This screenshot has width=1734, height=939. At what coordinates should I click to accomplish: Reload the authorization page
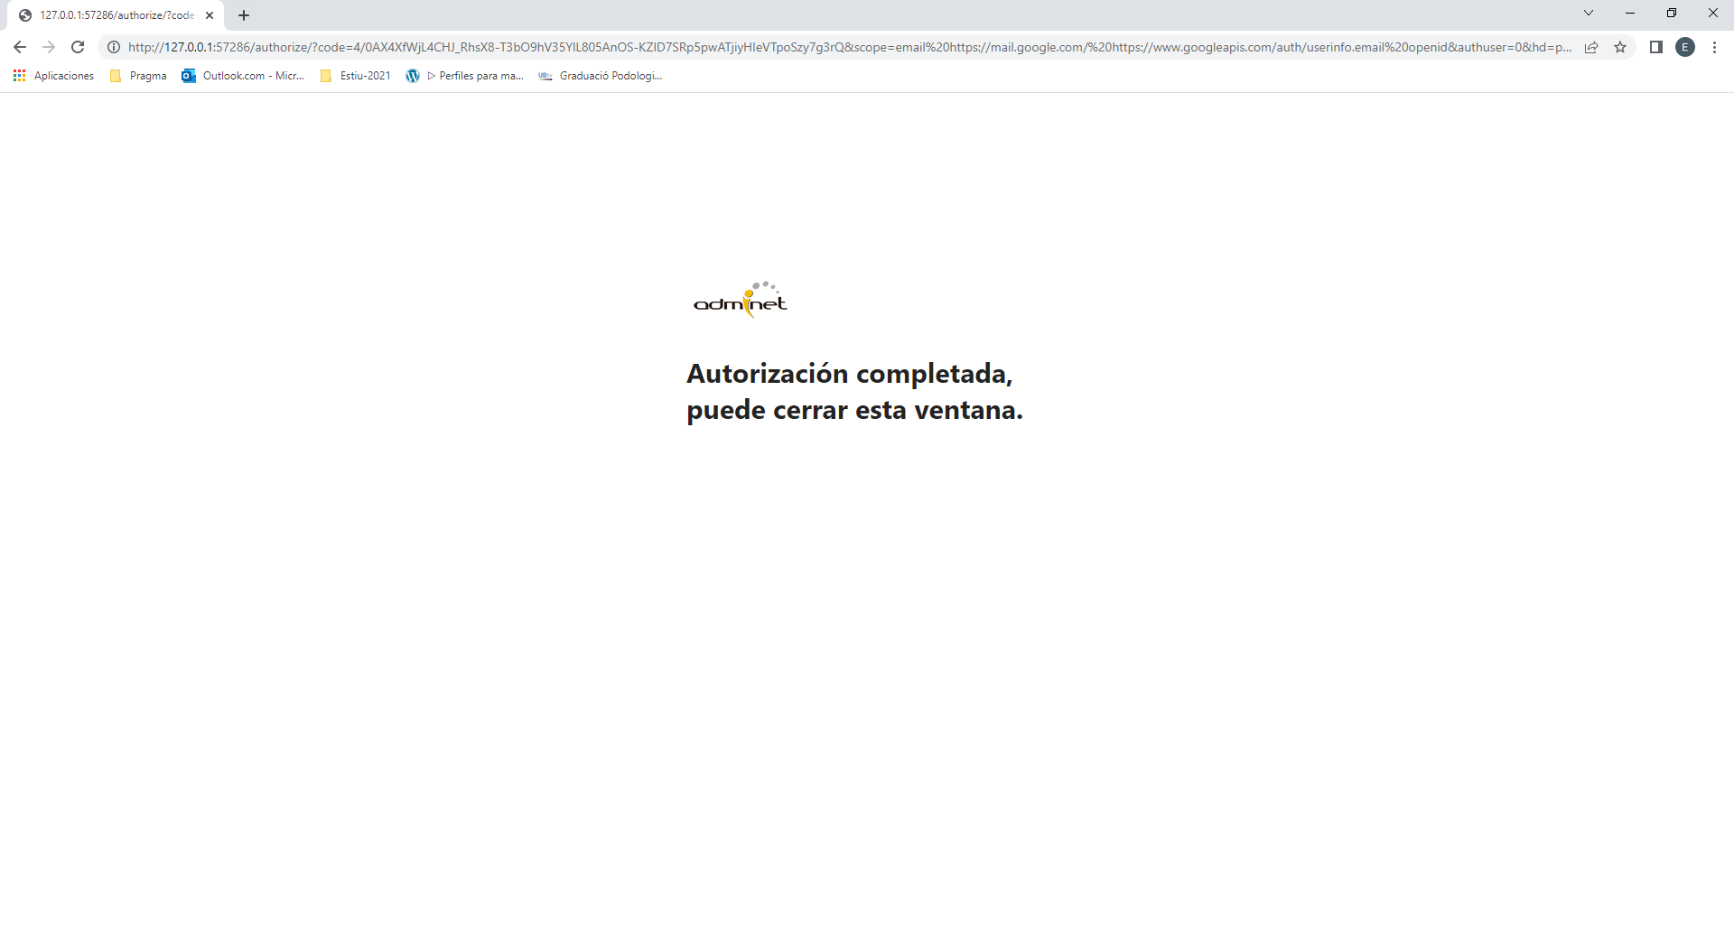click(x=78, y=47)
